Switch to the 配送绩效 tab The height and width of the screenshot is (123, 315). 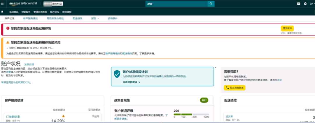pyautogui.click(x=77, y=18)
